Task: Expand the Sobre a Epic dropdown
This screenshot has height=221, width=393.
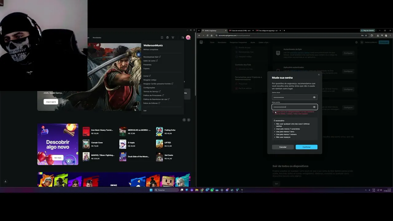Action: tap(264, 42)
